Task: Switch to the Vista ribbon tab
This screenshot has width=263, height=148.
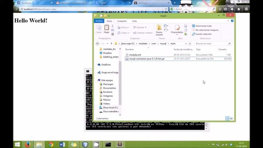Action: [x=134, y=21]
